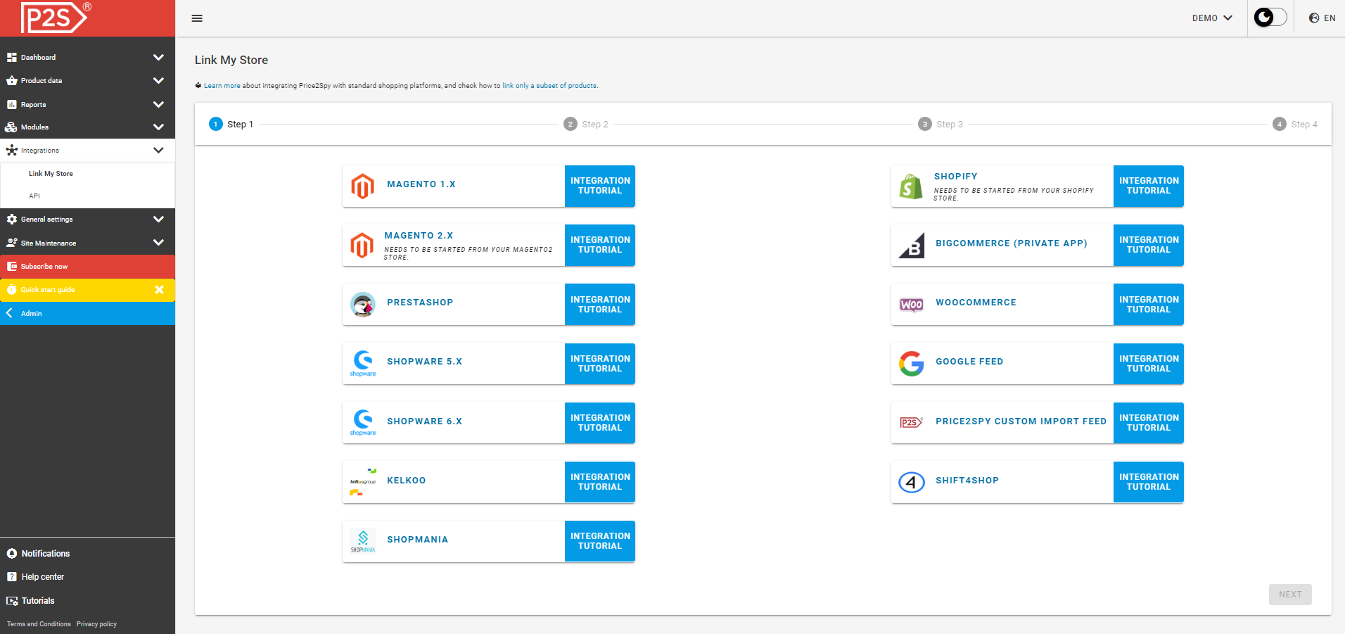Click the WooCommerce logo icon

911,304
